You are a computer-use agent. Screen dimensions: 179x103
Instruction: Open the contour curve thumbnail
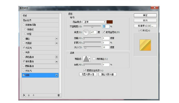[86, 59]
